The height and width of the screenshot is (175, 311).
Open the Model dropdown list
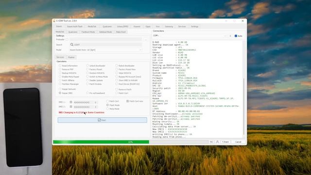(105, 50)
